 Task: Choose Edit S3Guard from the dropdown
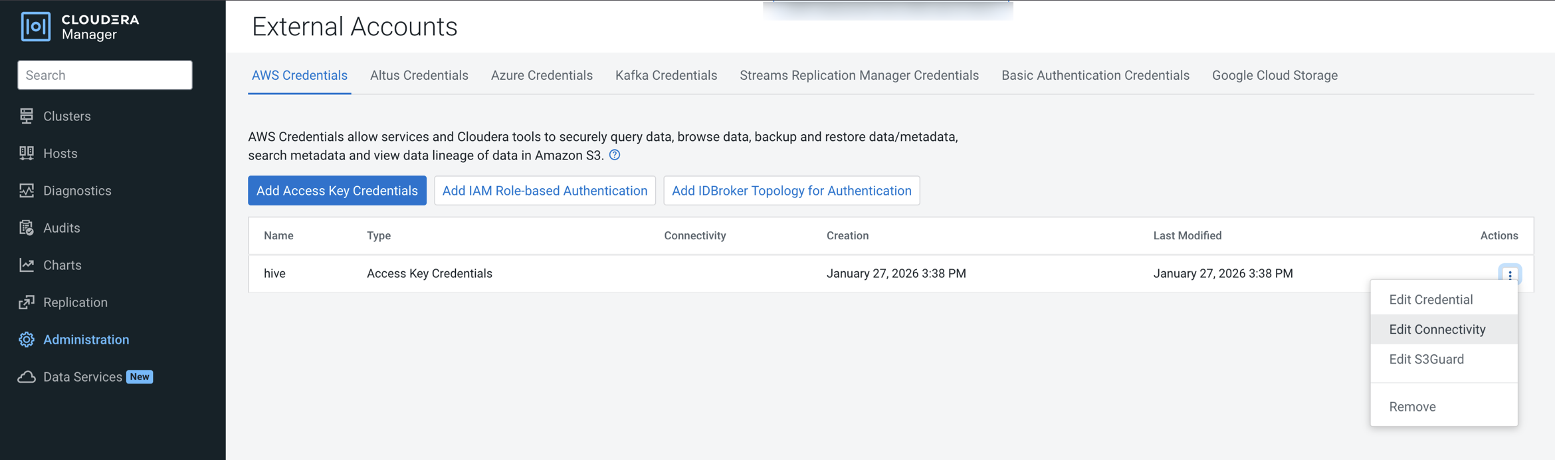pyautogui.click(x=1426, y=360)
